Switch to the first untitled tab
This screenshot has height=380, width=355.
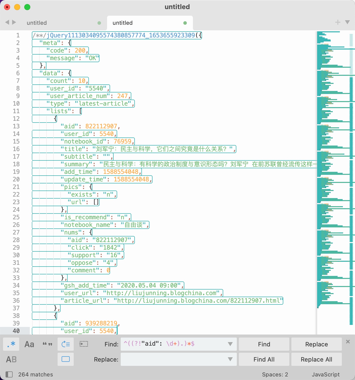coord(37,23)
